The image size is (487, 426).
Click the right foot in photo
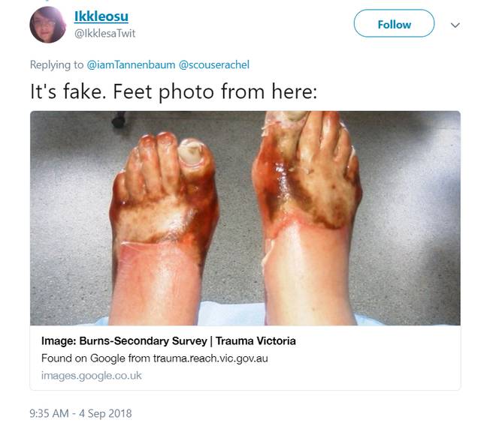pyautogui.click(x=307, y=218)
